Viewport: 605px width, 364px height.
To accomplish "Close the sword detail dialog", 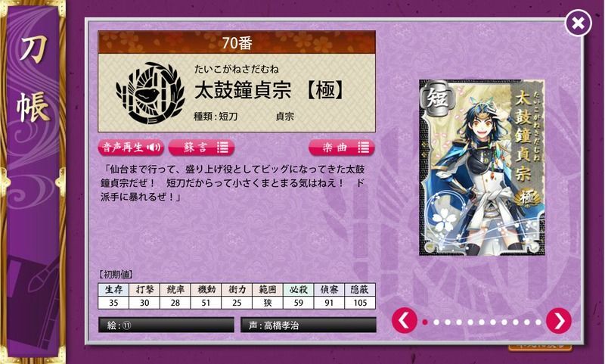I will [578, 23].
